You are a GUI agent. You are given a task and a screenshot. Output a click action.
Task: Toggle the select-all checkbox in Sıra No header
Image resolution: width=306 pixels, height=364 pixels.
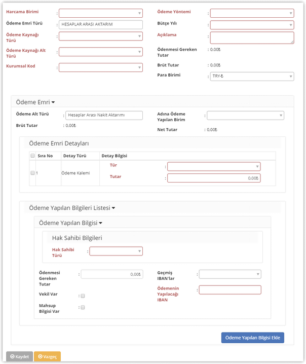tap(33, 156)
